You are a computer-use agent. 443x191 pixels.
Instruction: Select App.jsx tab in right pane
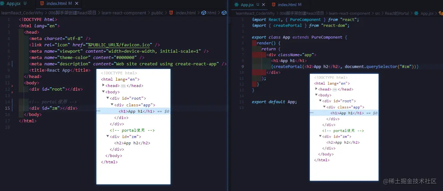pyautogui.click(x=249, y=5)
